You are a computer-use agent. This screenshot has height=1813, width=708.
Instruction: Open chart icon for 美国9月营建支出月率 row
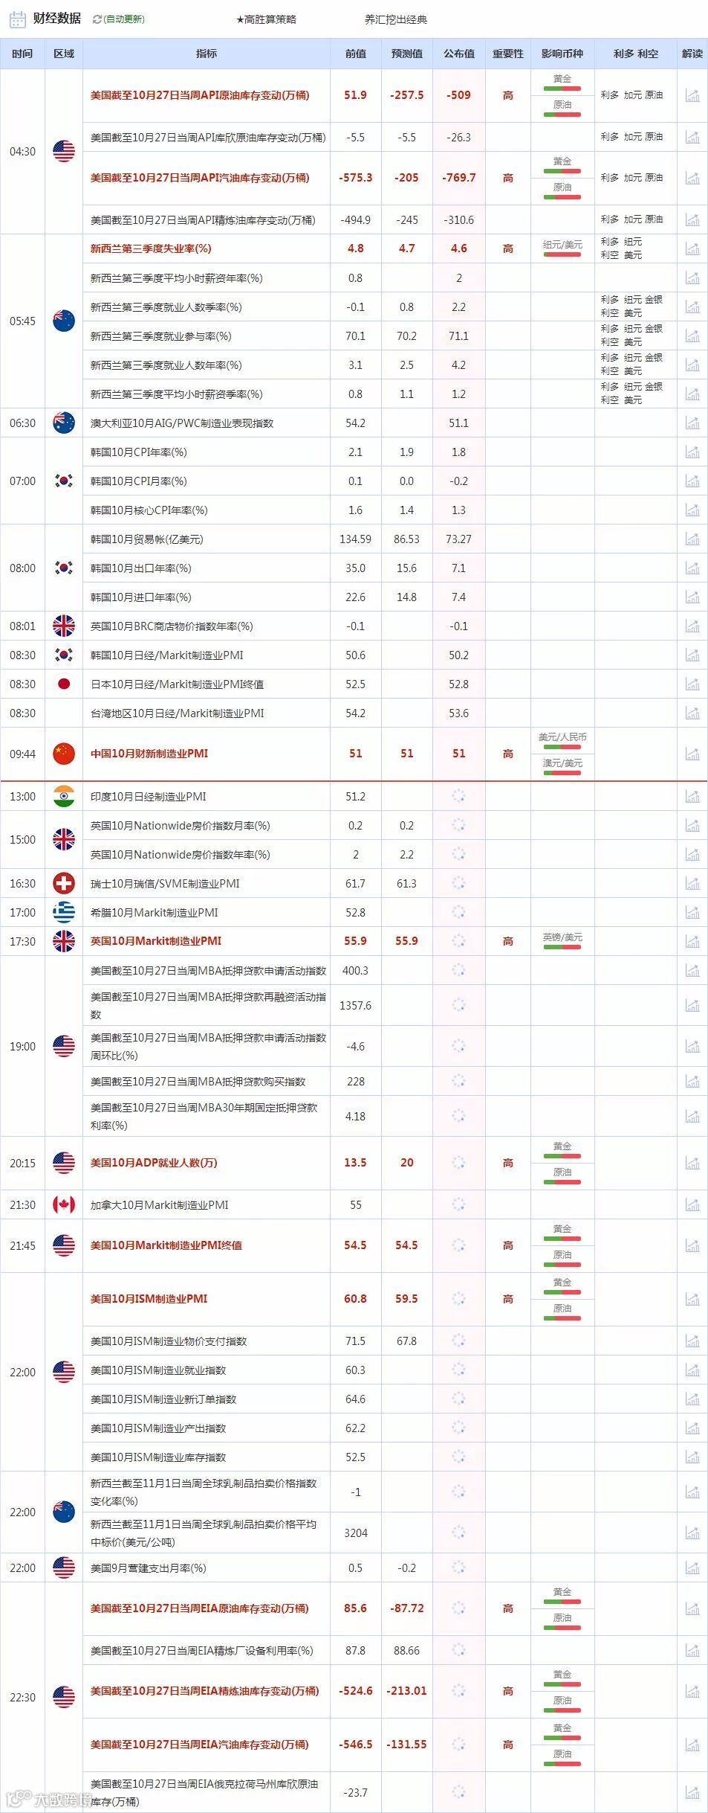coord(692,1567)
